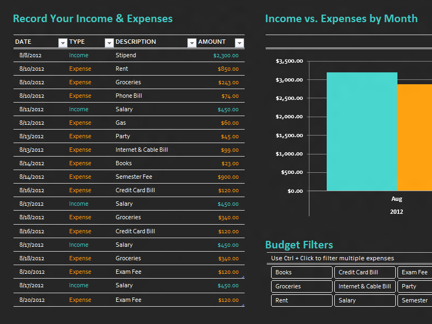This screenshot has width=432, height=324.
Task: Select the Gas description cell
Action: [x=120, y=123]
